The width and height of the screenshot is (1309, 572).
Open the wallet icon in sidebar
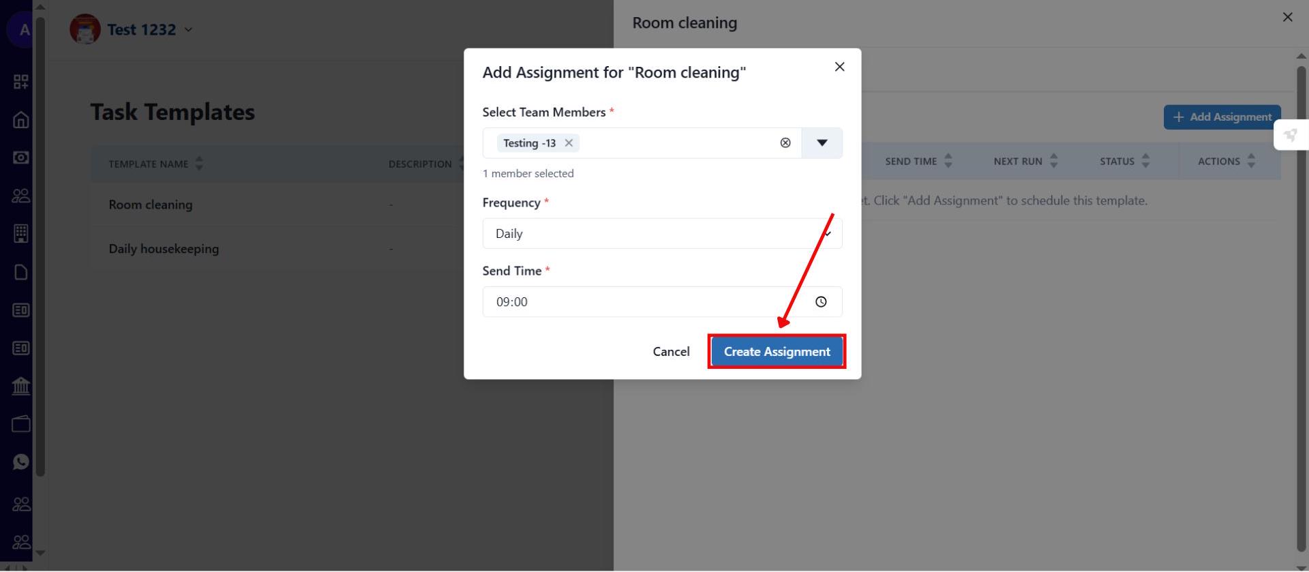(21, 423)
